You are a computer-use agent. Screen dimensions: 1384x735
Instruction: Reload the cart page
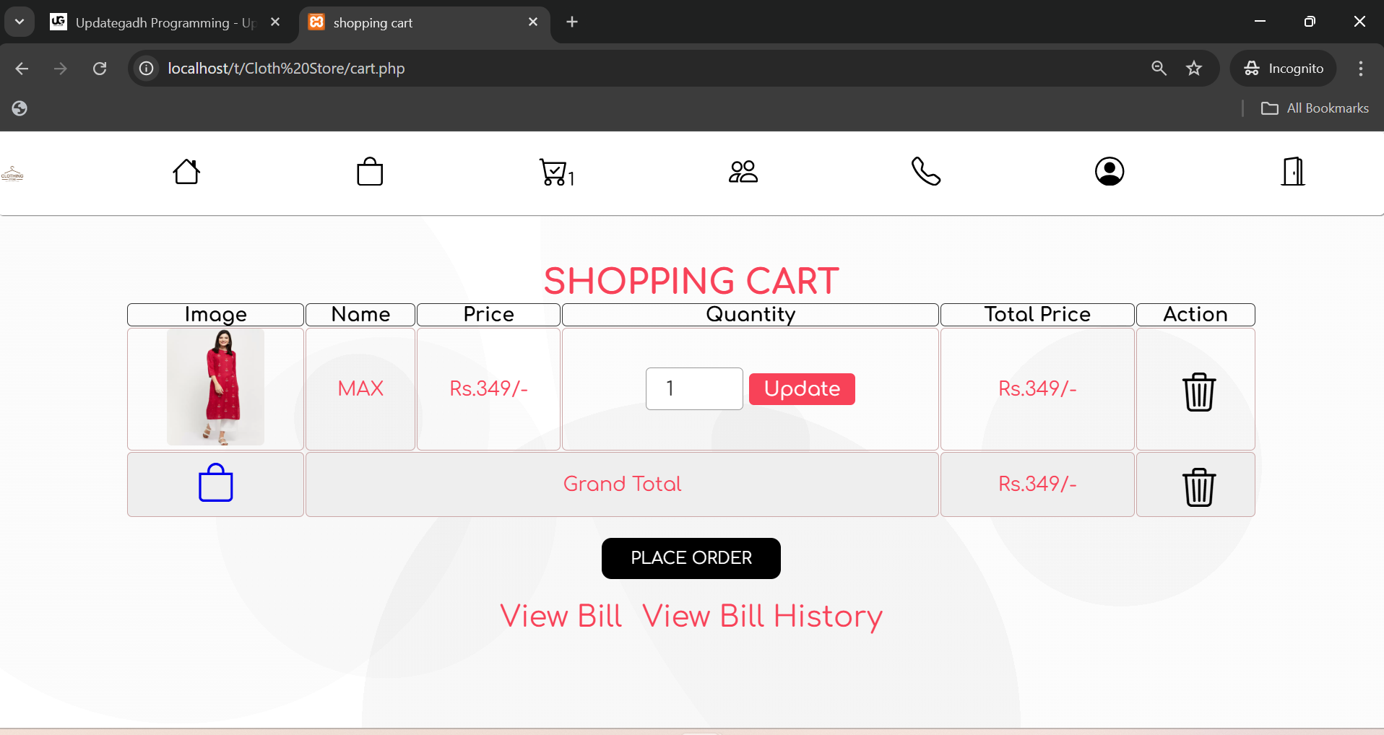pos(100,69)
